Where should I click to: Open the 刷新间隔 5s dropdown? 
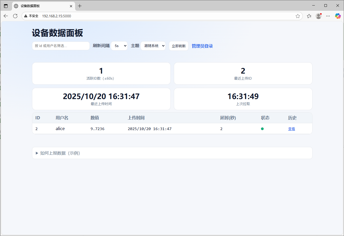[119, 46]
